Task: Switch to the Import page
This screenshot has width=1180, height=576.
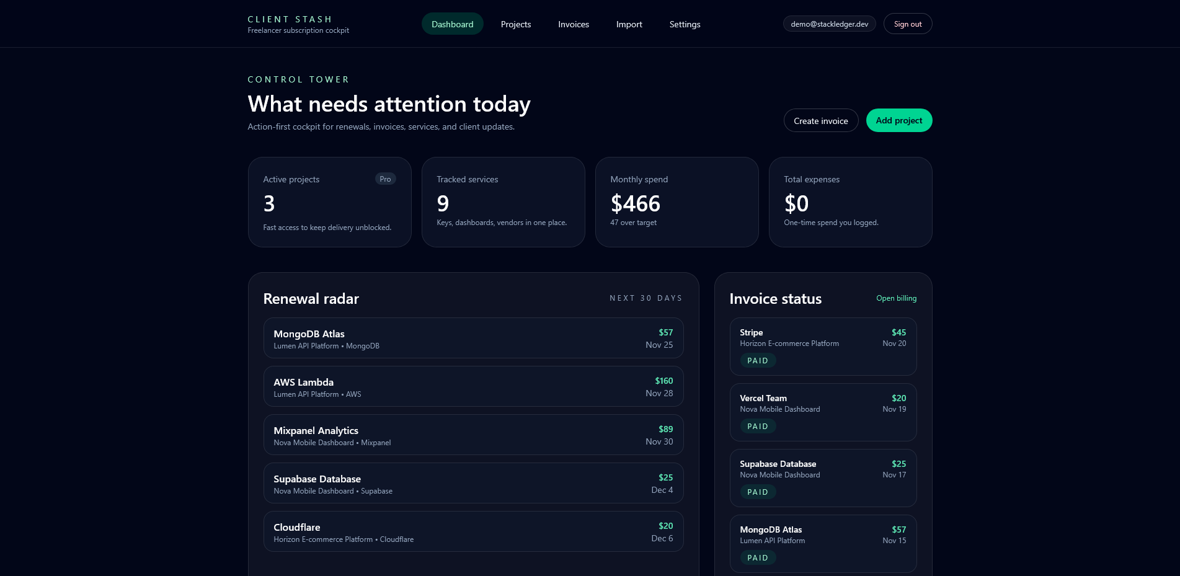Action: click(629, 24)
